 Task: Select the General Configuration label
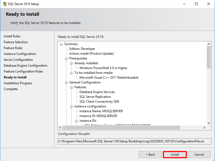[x=85, y=82]
